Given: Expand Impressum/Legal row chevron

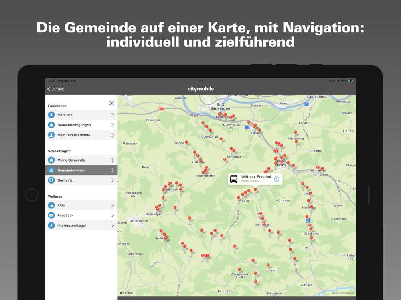Looking at the screenshot, I should (113, 226).
